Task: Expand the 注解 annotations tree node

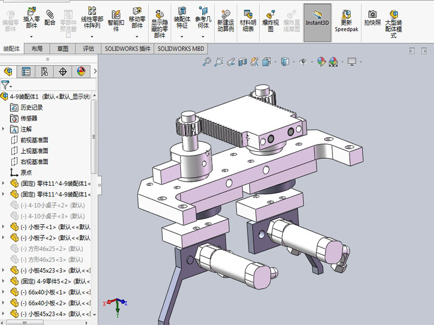Action: (3, 129)
